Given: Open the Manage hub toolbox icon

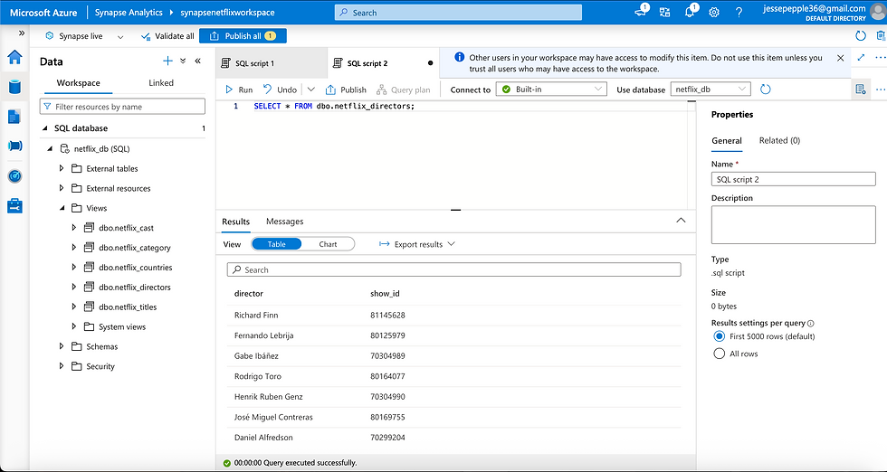Looking at the screenshot, I should (14, 206).
